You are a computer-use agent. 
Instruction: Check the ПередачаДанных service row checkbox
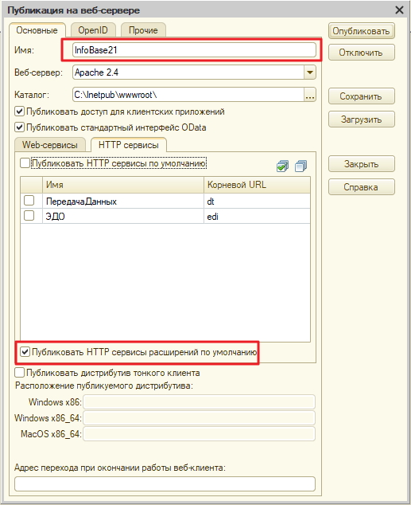(x=29, y=200)
